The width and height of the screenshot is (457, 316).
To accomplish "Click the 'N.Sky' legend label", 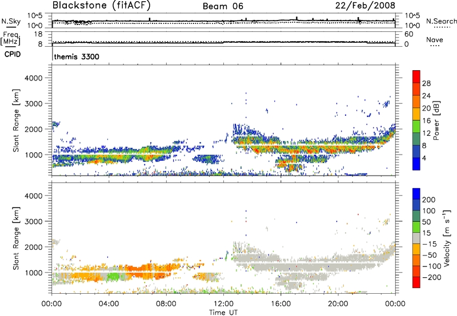I will click(x=11, y=22).
